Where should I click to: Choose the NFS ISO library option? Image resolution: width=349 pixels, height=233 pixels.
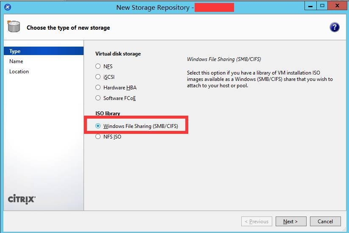(98, 137)
